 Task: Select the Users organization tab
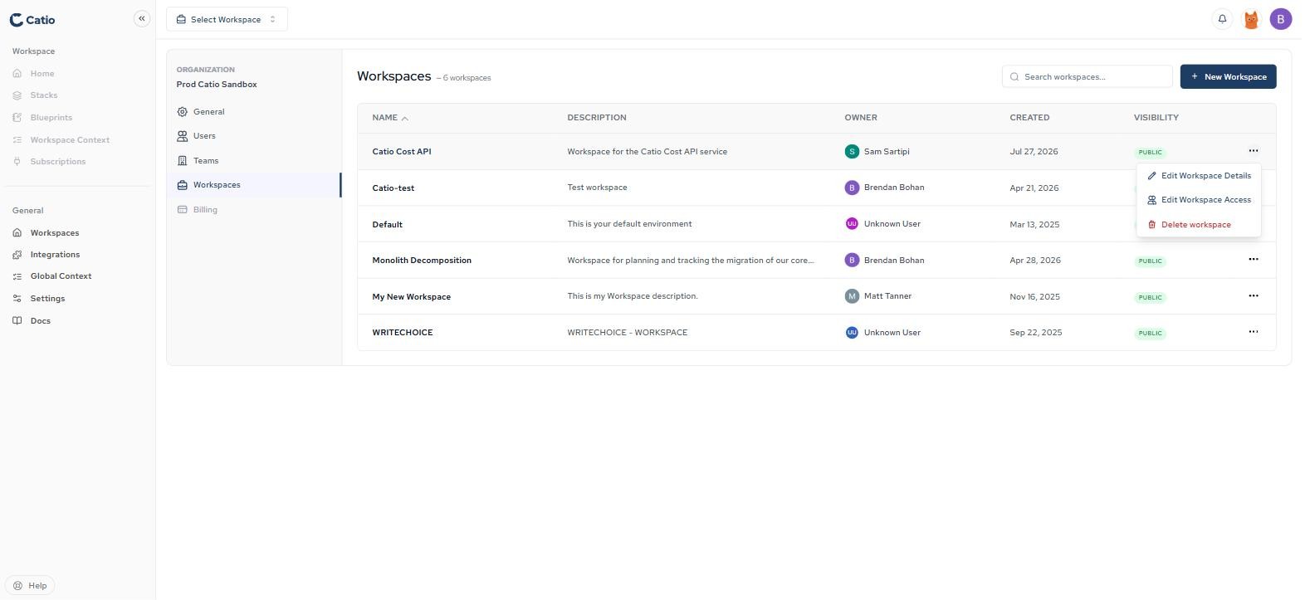[x=254, y=136]
